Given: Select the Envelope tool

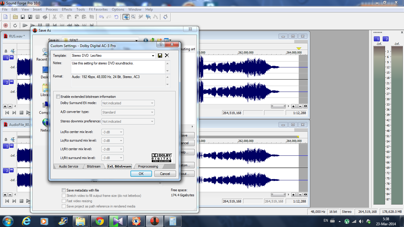Looking at the screenshot, I should tap(155, 17).
